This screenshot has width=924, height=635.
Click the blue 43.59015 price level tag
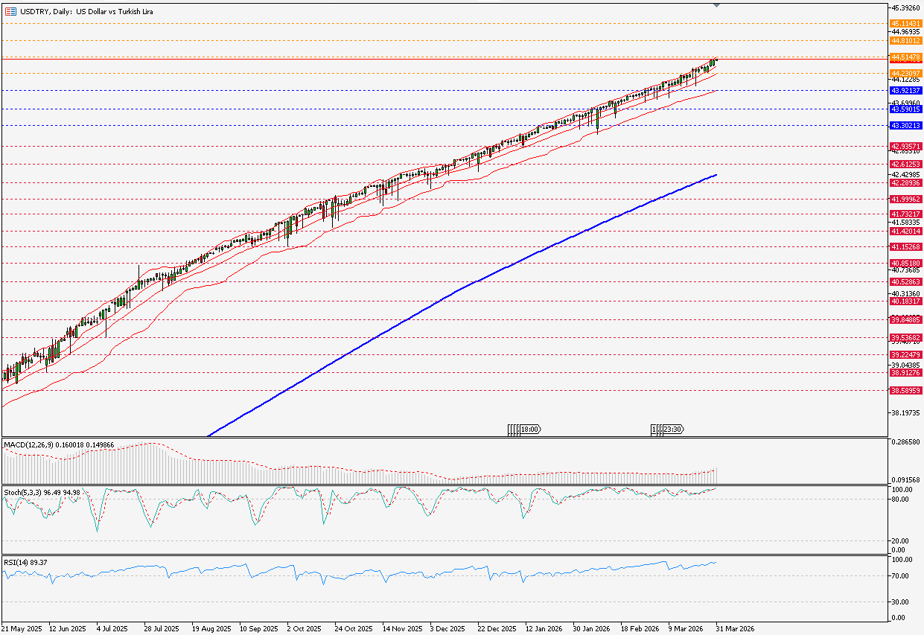click(x=906, y=109)
